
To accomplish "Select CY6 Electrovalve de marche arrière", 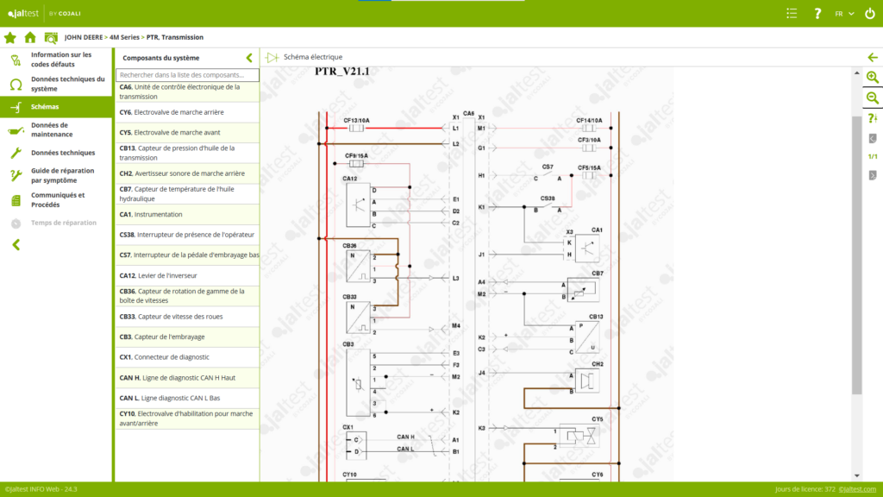I will [x=187, y=112].
